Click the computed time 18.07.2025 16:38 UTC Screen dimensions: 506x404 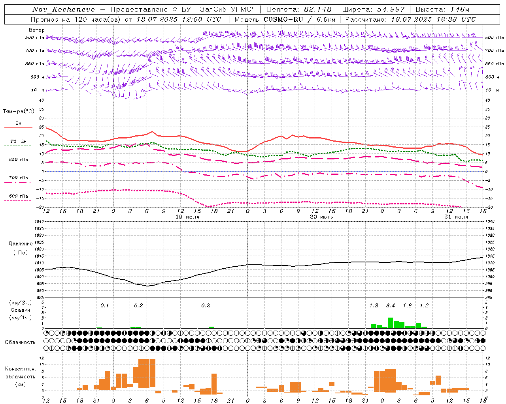pos(433,19)
